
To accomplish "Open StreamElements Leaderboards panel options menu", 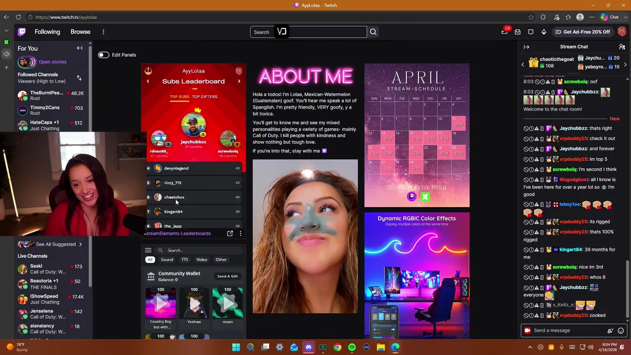I will pyautogui.click(x=241, y=234).
